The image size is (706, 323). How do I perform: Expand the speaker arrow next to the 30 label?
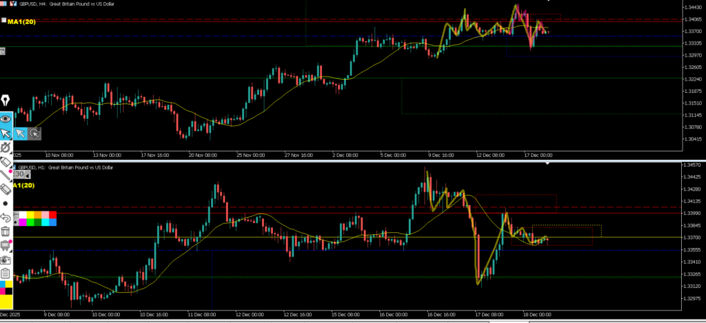pos(29,174)
